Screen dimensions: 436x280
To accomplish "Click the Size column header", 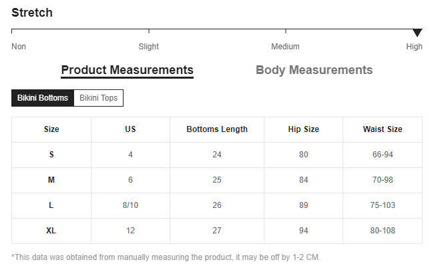I will pyautogui.click(x=51, y=129).
